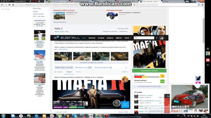211x118 pixels.
Task: Open the user avatar in Everall bar
Action: 161,38
